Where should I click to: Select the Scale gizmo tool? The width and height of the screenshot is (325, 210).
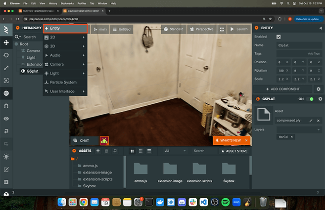point(6,68)
